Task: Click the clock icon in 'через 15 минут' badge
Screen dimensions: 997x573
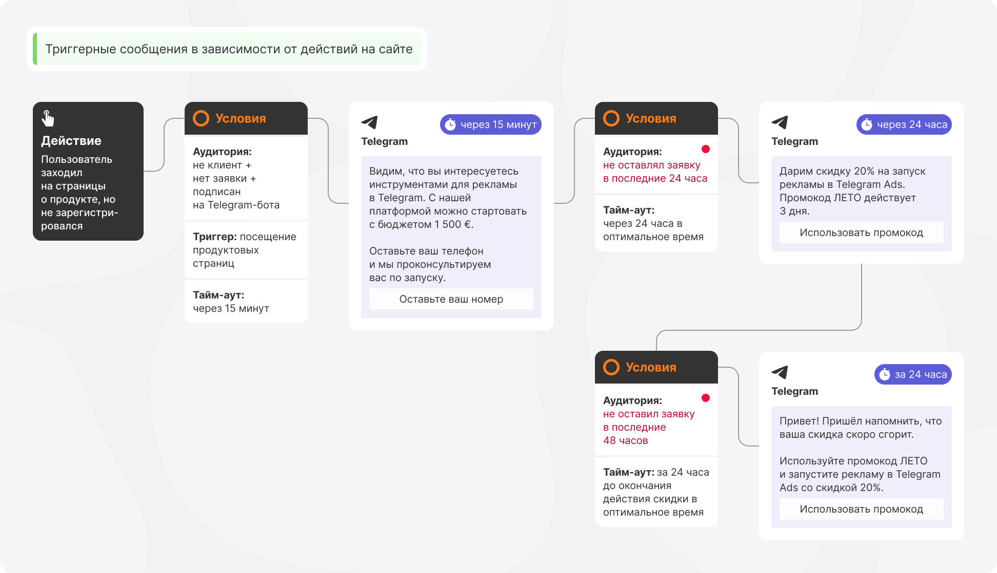Action: pyautogui.click(x=450, y=124)
